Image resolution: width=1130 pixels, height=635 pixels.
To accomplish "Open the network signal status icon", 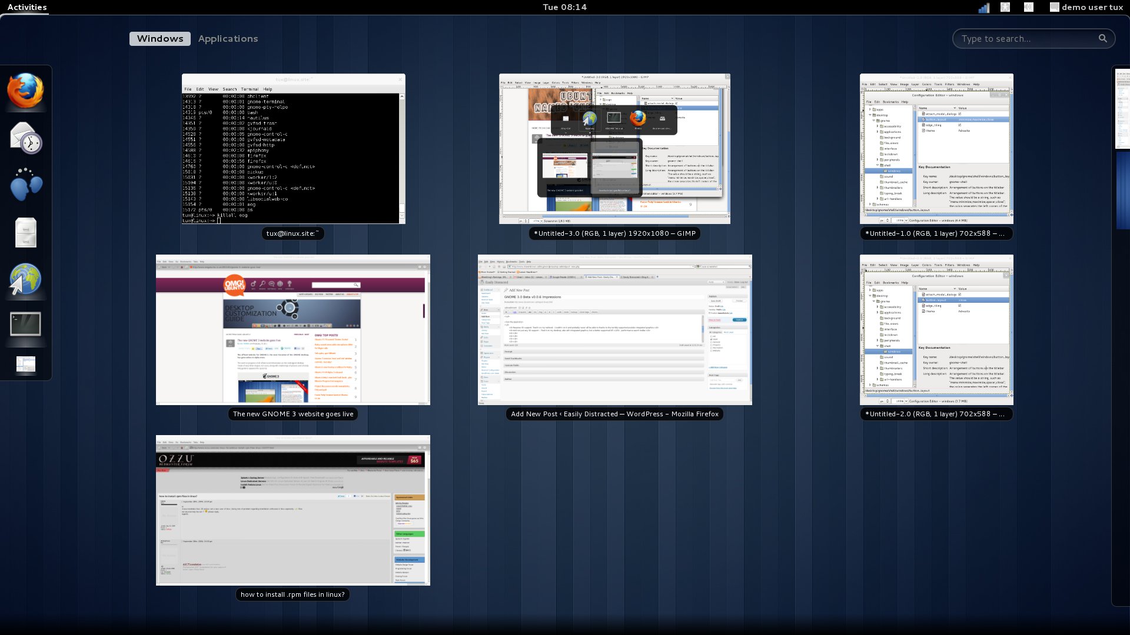I will click(983, 8).
